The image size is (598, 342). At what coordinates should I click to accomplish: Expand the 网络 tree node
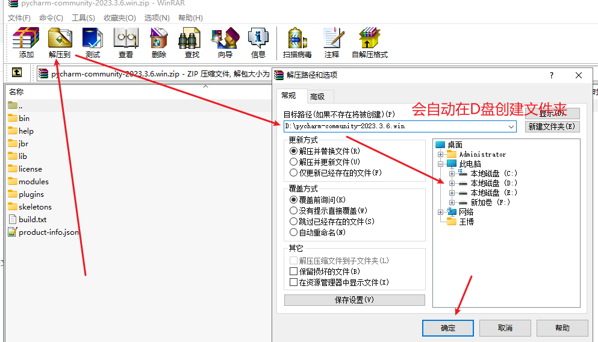tap(440, 212)
